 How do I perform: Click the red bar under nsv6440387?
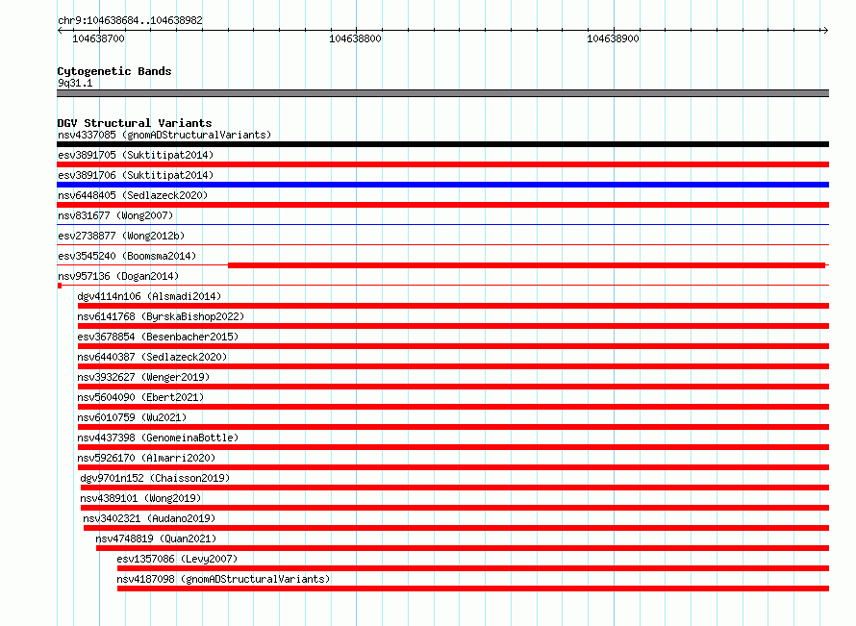tap(453, 366)
